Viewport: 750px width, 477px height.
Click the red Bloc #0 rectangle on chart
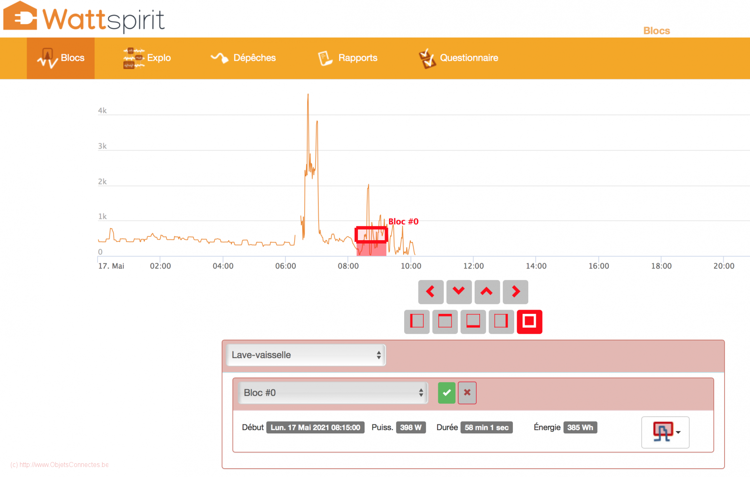tap(371, 235)
